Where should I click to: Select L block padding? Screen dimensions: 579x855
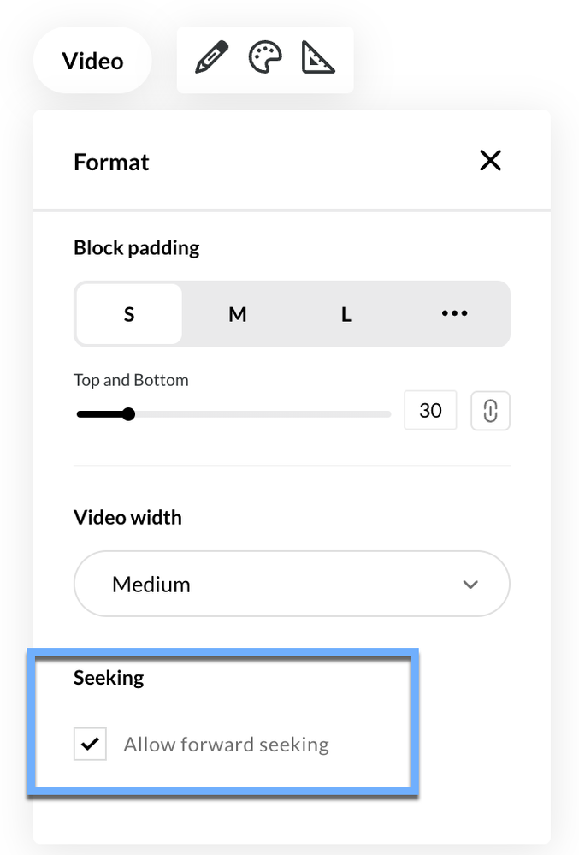pyautogui.click(x=346, y=314)
